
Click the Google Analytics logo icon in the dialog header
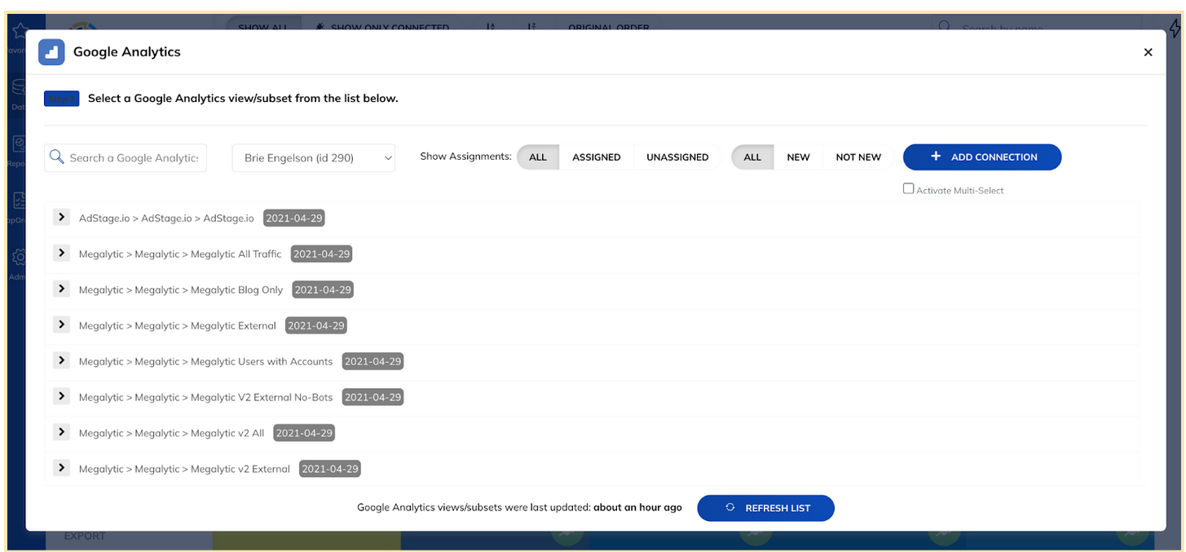click(x=51, y=52)
